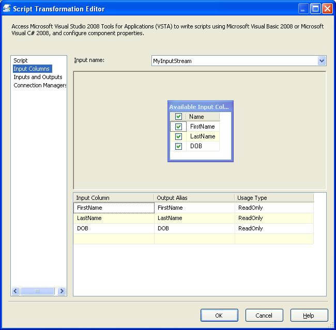The image size is (336, 330).
Task: Click the sidebar horizontal scrollbar thumb
Action: click(x=37, y=291)
